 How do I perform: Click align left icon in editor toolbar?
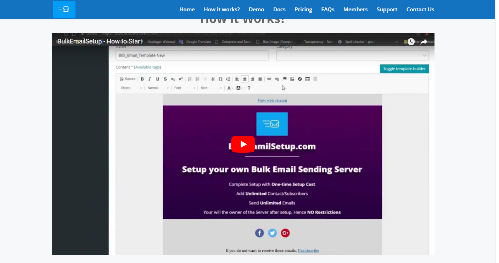237,79
